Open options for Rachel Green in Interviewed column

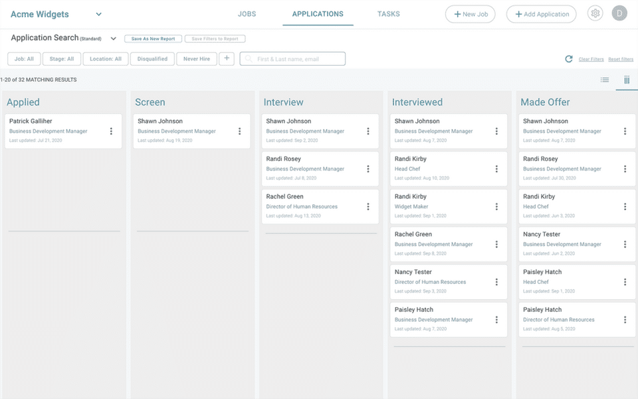point(496,244)
